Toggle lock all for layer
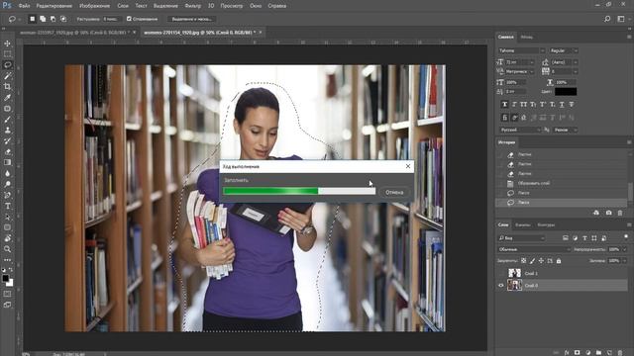The image size is (634, 356). [559, 261]
